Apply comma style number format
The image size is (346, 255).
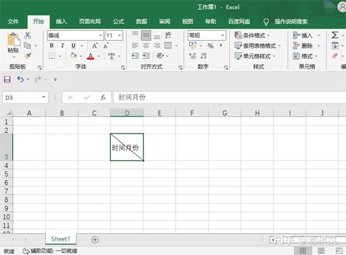[221, 46]
